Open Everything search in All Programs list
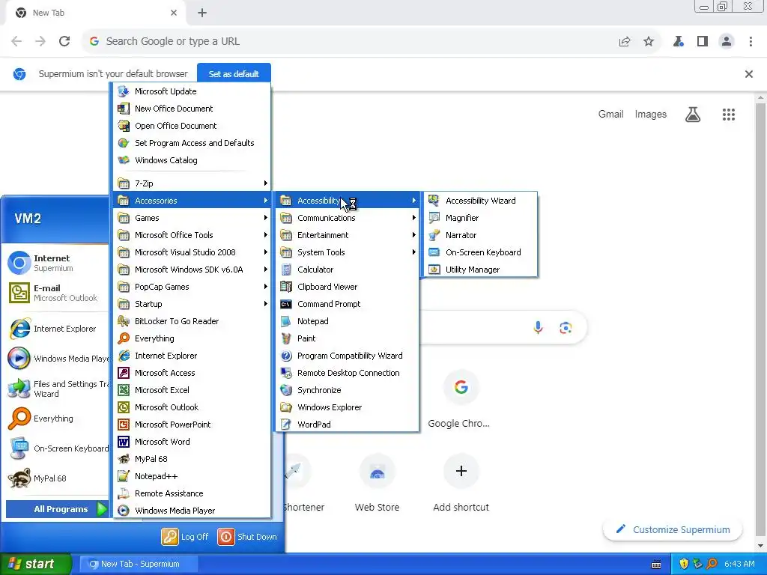767x575 pixels. [x=192, y=338]
